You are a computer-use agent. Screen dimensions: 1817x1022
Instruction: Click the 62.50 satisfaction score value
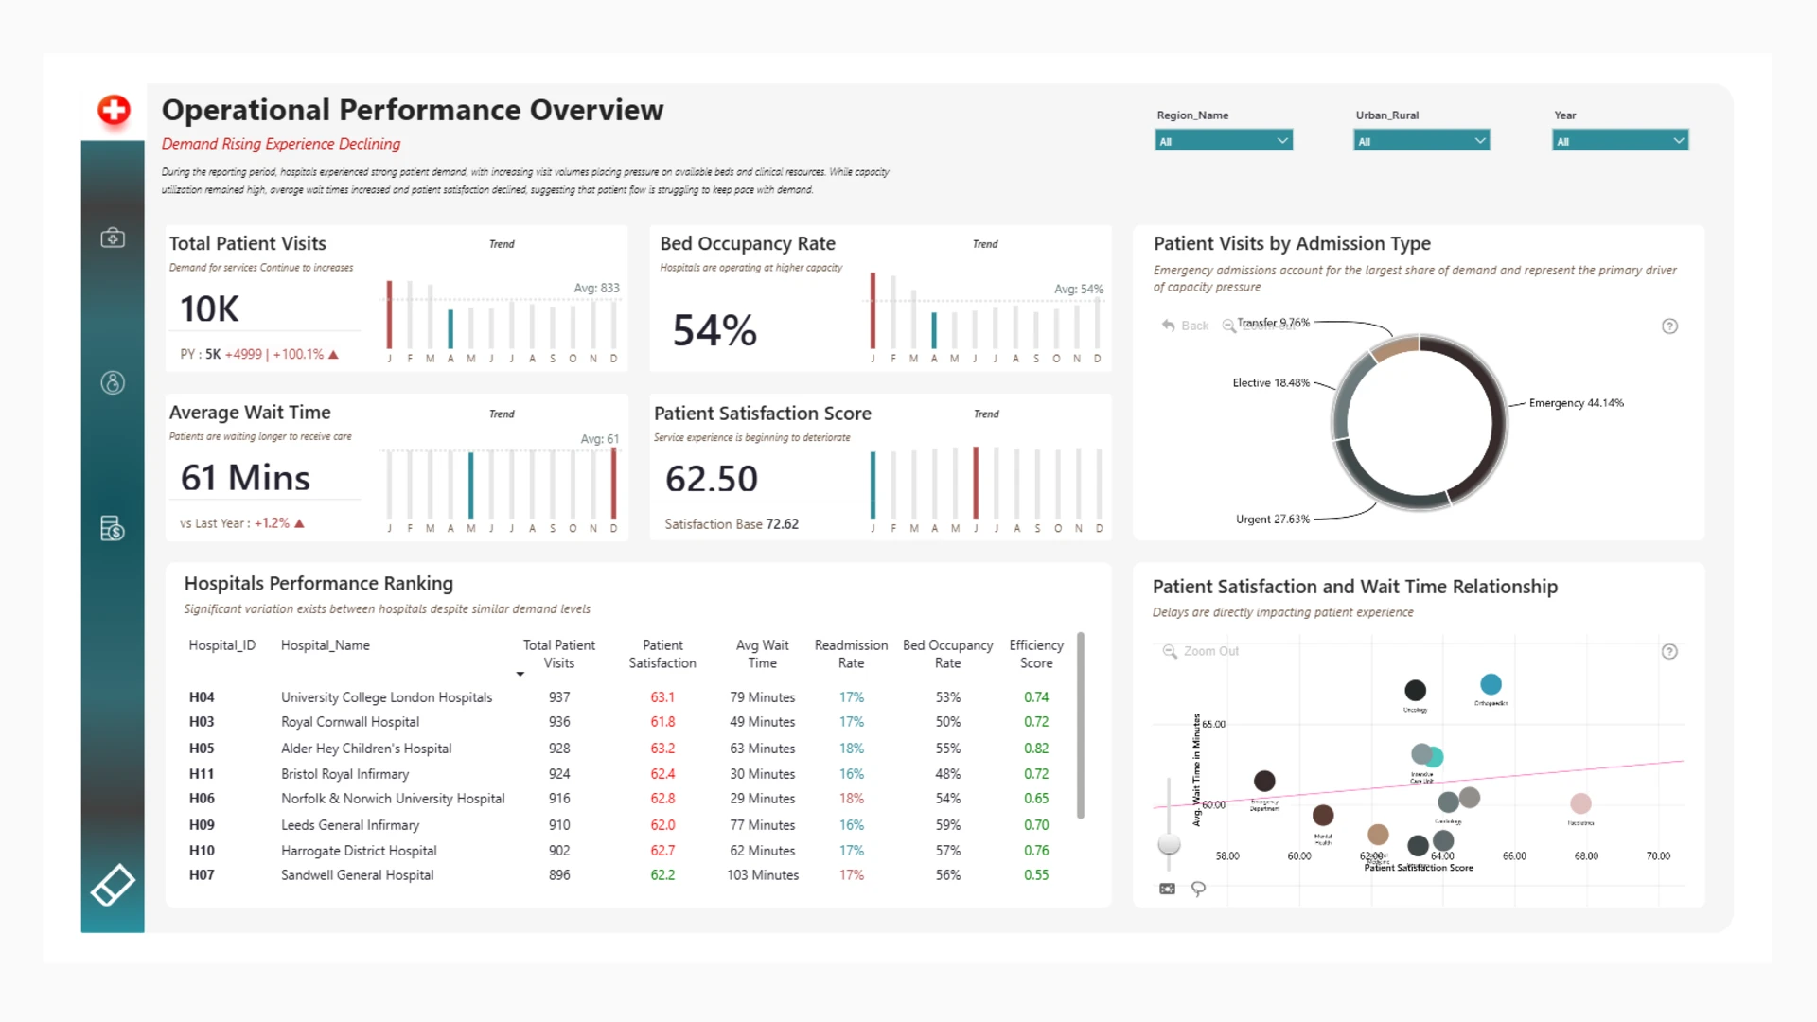point(712,479)
